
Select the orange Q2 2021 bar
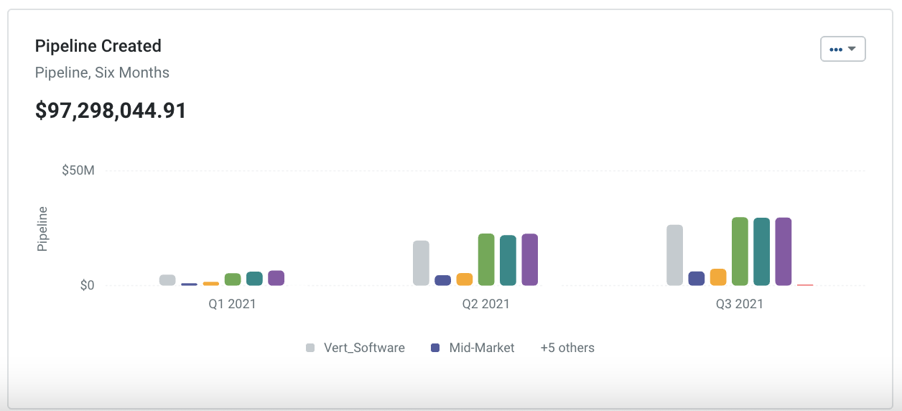[x=465, y=280]
